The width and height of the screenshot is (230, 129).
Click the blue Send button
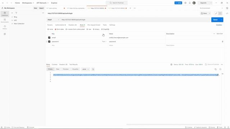click(x=215, y=20)
